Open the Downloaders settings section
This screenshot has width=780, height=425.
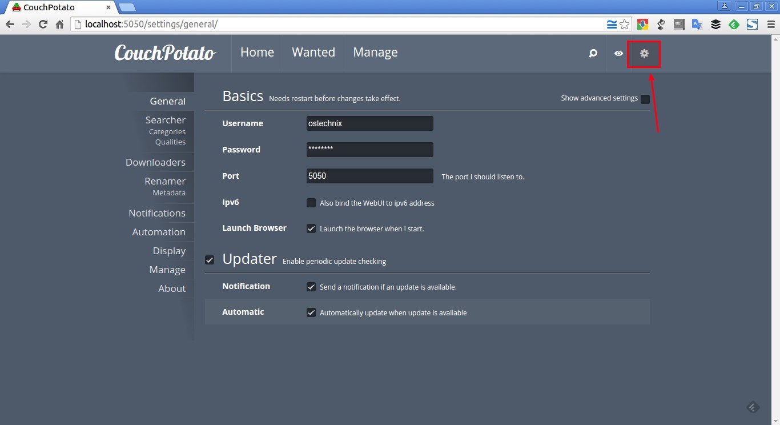(155, 162)
